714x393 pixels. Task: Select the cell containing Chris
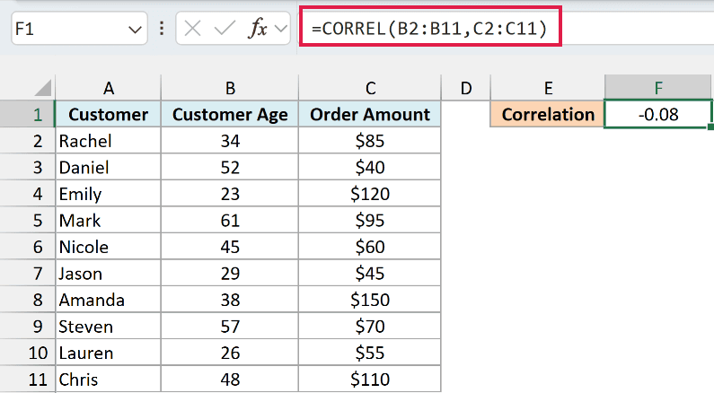(109, 380)
